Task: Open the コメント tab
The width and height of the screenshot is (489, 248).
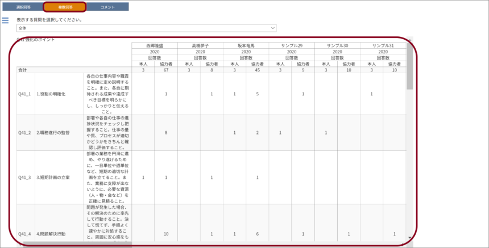Action: (107, 7)
